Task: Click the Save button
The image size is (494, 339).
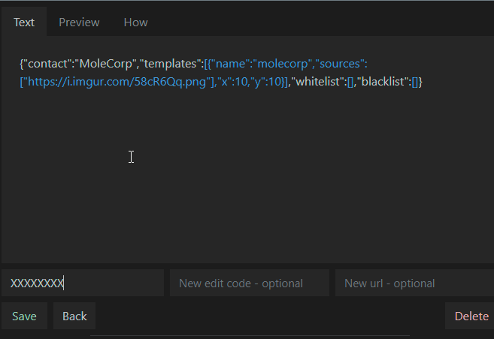Action: point(24,316)
